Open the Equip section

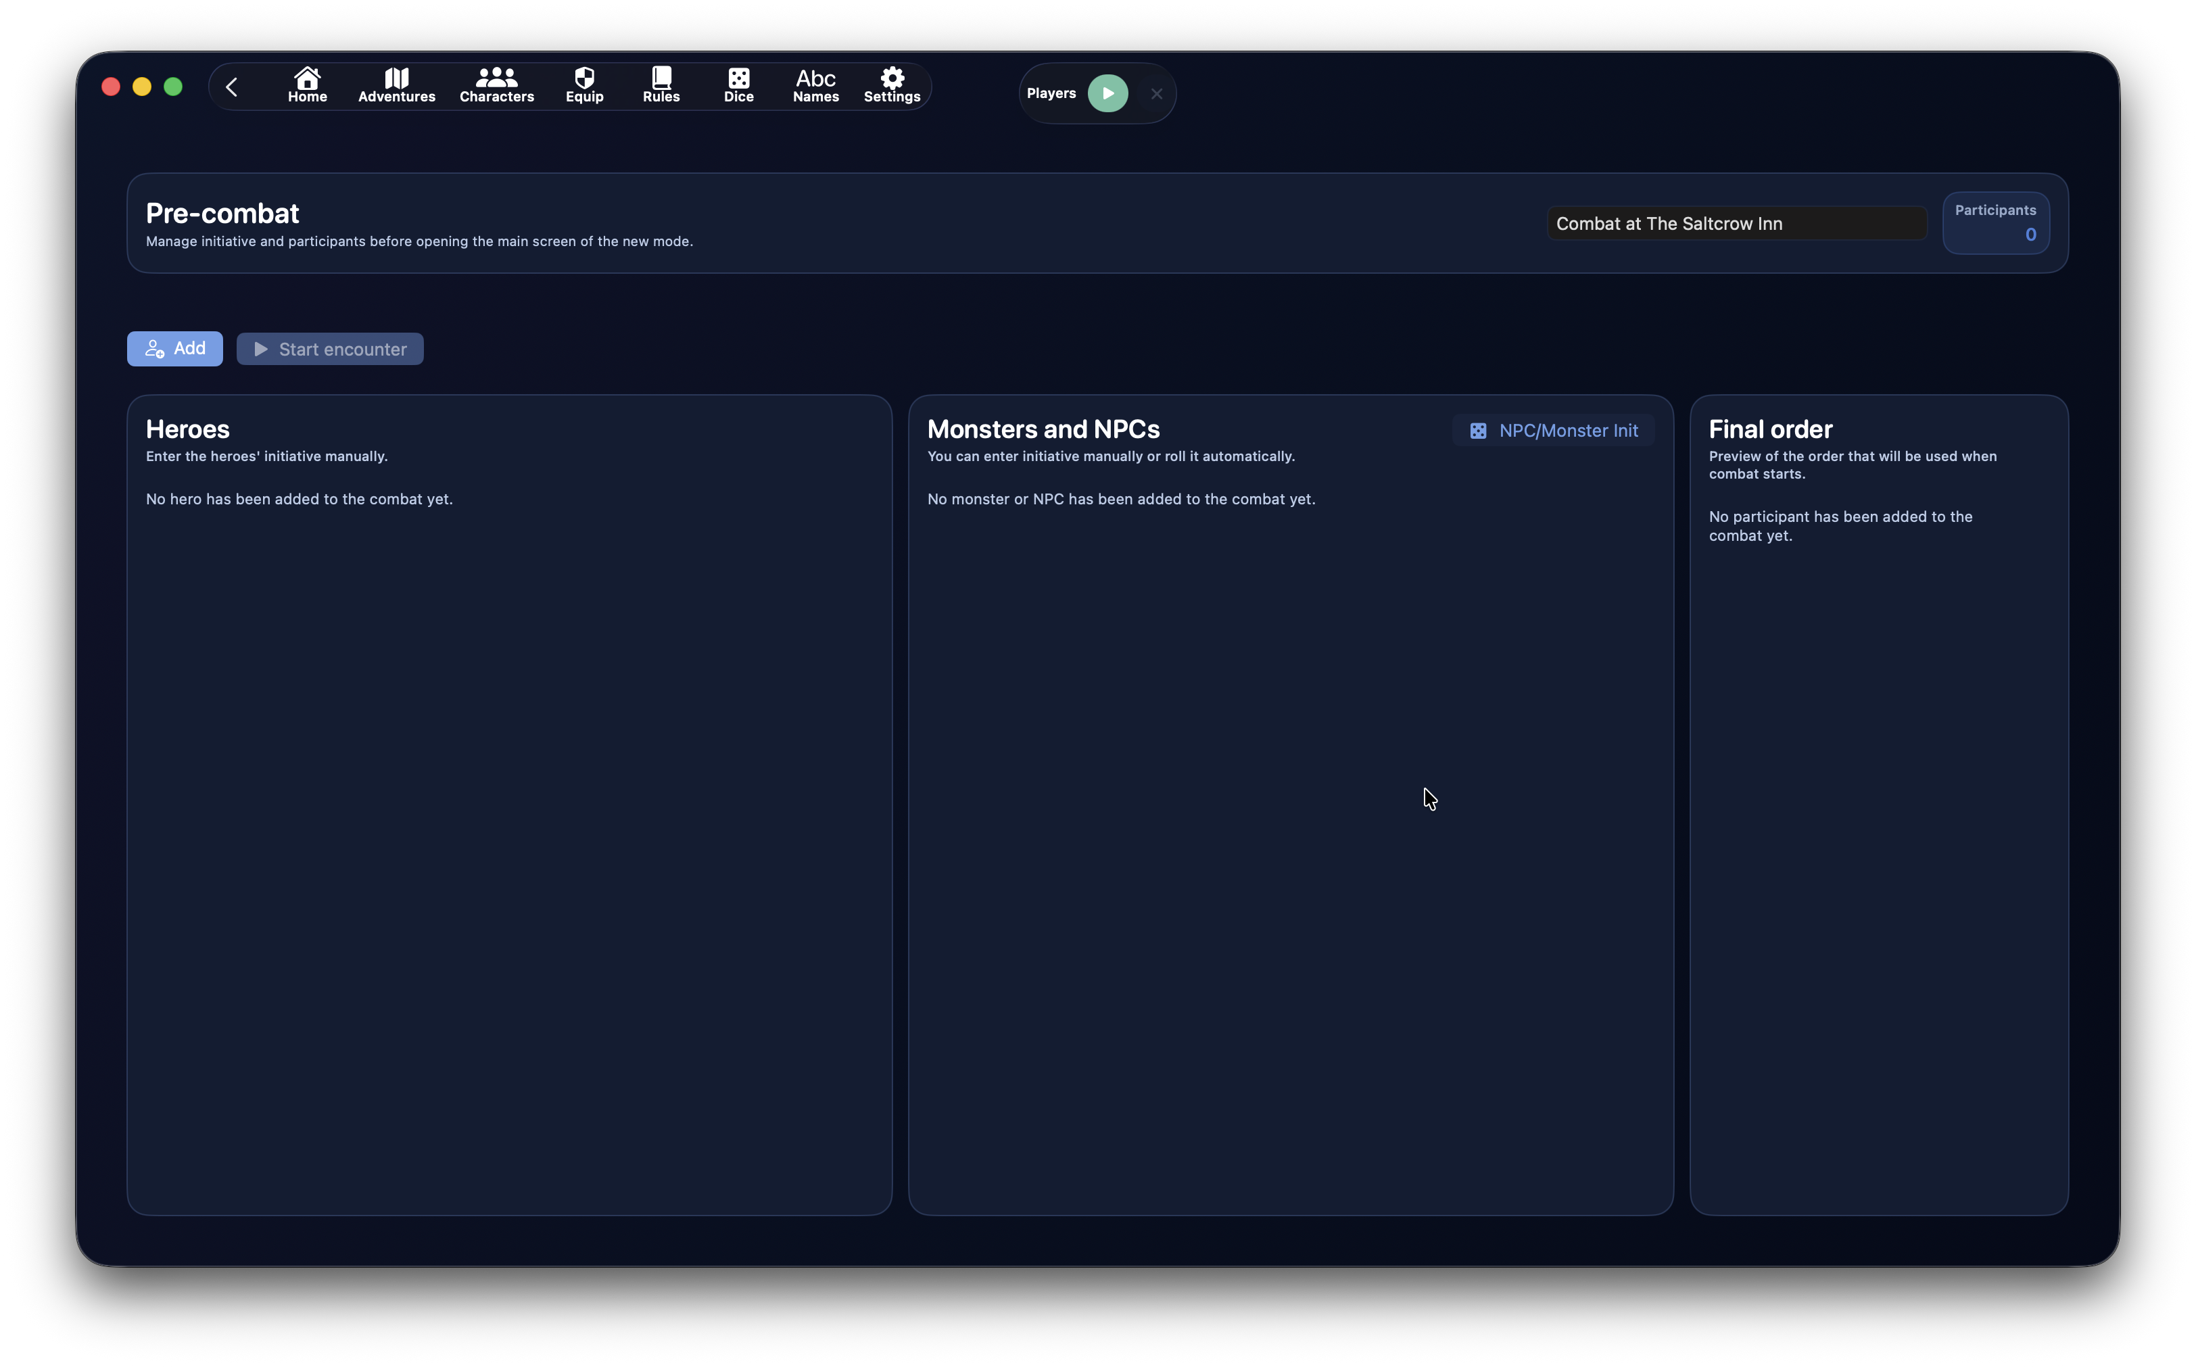584,85
